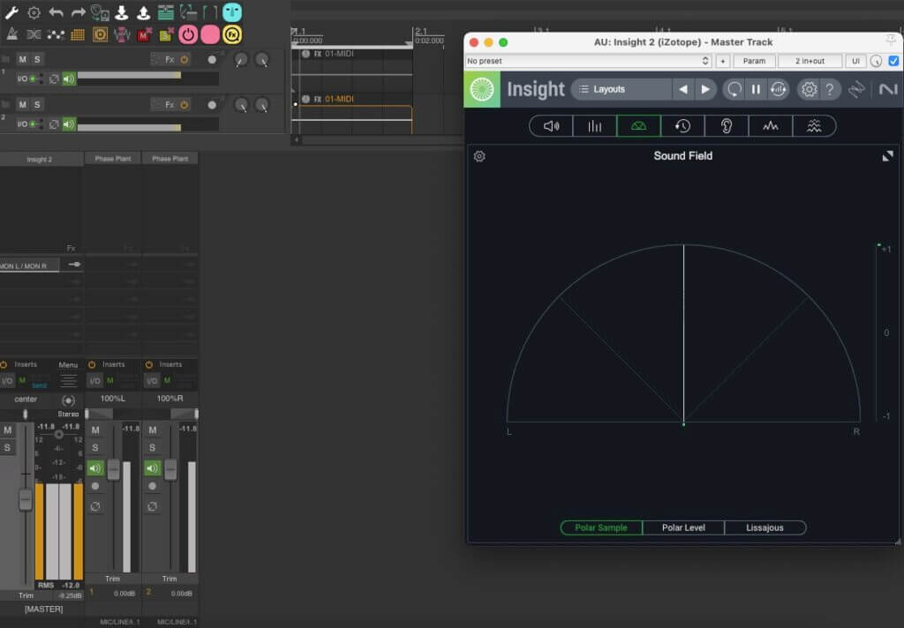904x628 pixels.
Task: Open the Sound Field meter tab in Insight
Action: [638, 126]
